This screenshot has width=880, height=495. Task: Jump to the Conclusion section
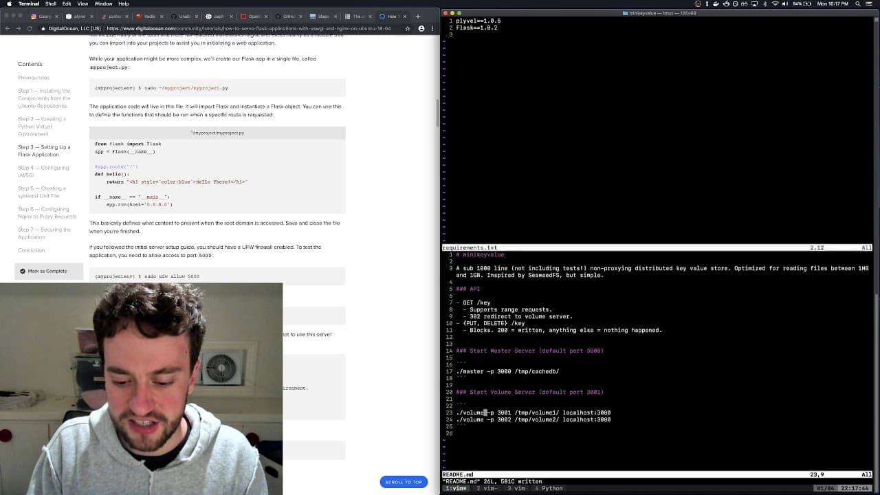[x=32, y=250]
